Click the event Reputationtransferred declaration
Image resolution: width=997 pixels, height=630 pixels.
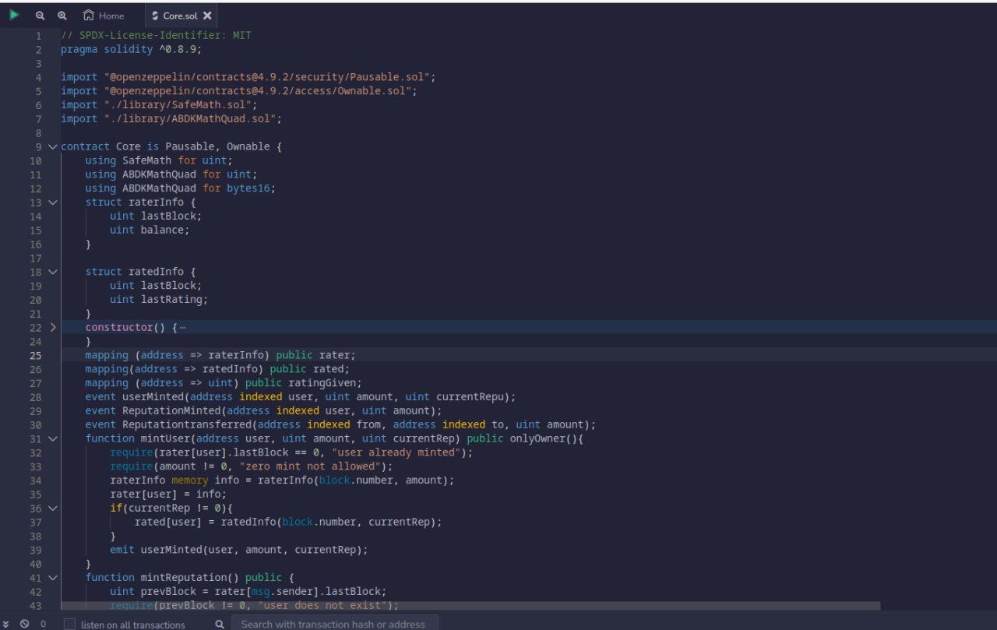pyautogui.click(x=340, y=424)
